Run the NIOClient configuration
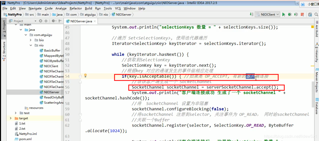 coord(284,15)
